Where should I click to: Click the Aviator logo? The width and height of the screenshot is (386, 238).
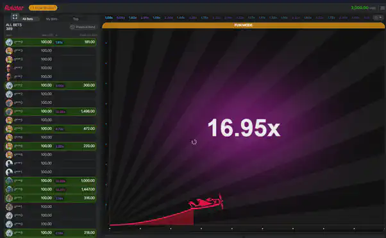point(14,8)
